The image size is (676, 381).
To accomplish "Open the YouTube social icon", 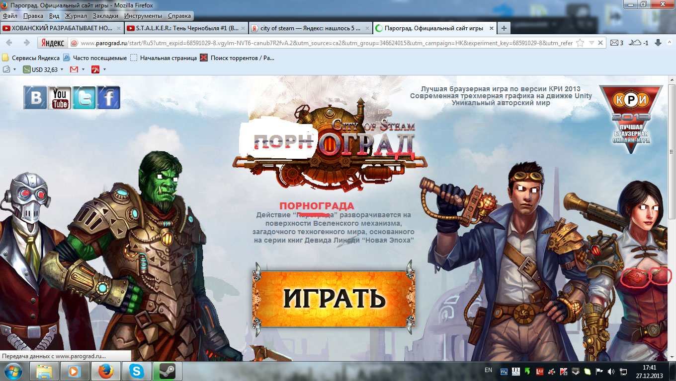I will click(x=60, y=98).
